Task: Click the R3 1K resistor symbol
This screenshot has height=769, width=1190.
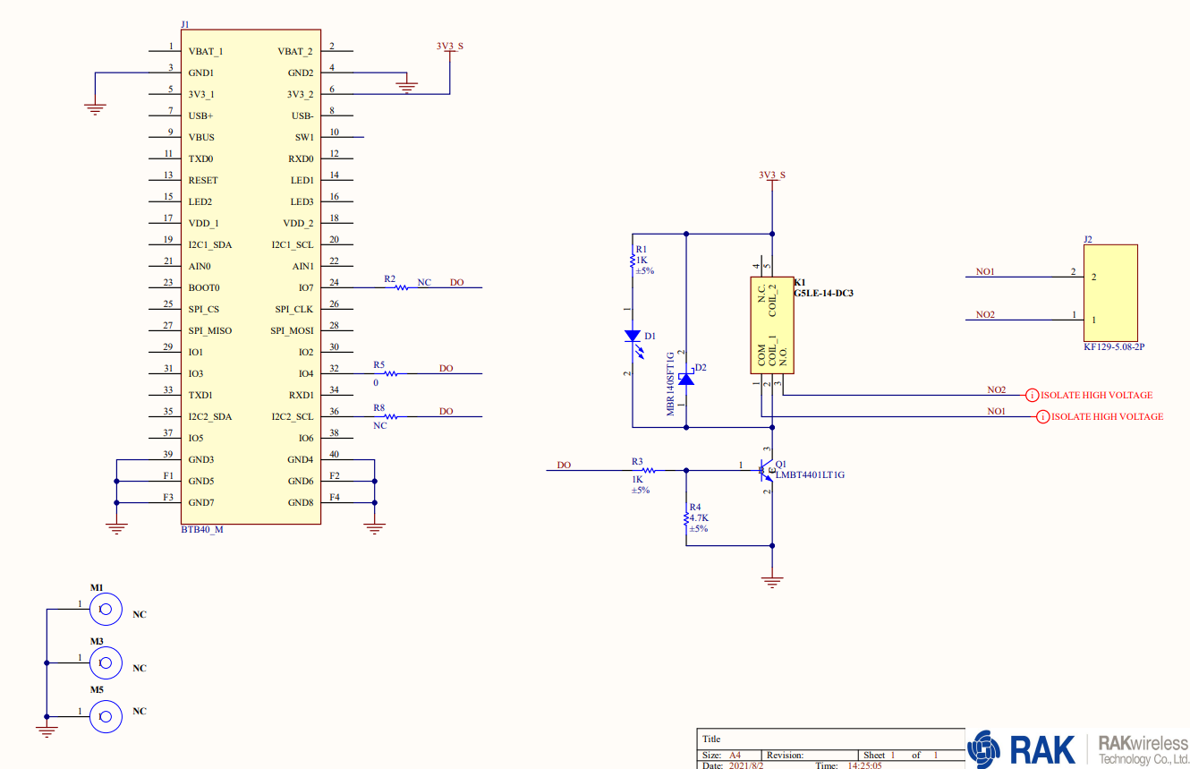Action: point(646,469)
